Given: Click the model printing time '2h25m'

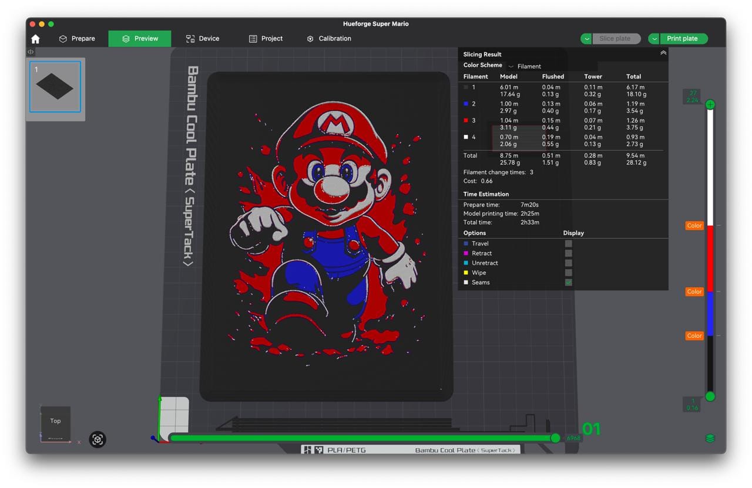Looking at the screenshot, I should click(x=530, y=213).
